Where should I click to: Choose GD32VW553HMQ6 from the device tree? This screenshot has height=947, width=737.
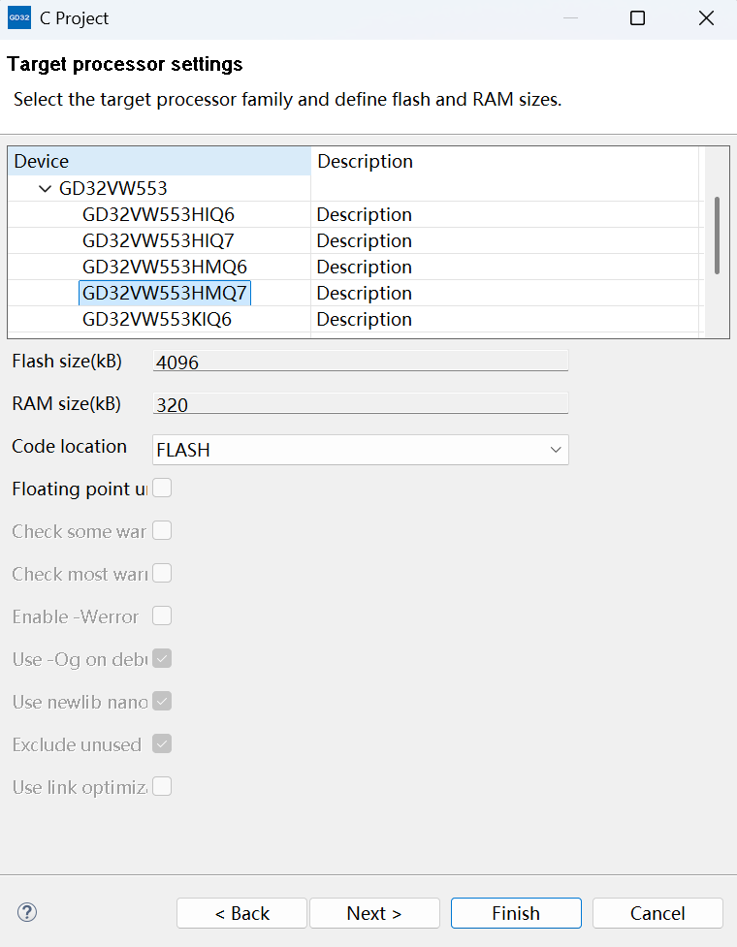click(x=165, y=267)
